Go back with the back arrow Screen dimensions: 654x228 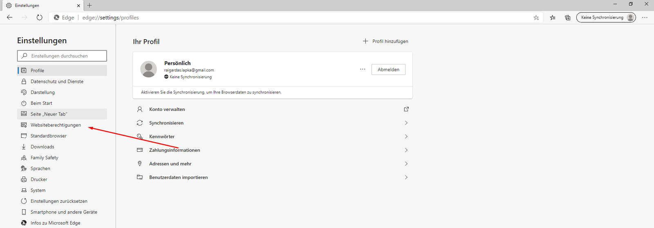click(10, 18)
